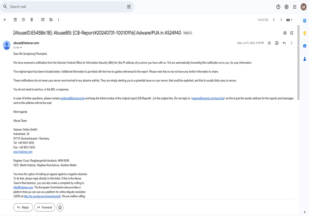The image size is (309, 216).
Task: Open Contacts side panel
Action: click(x=305, y=59)
